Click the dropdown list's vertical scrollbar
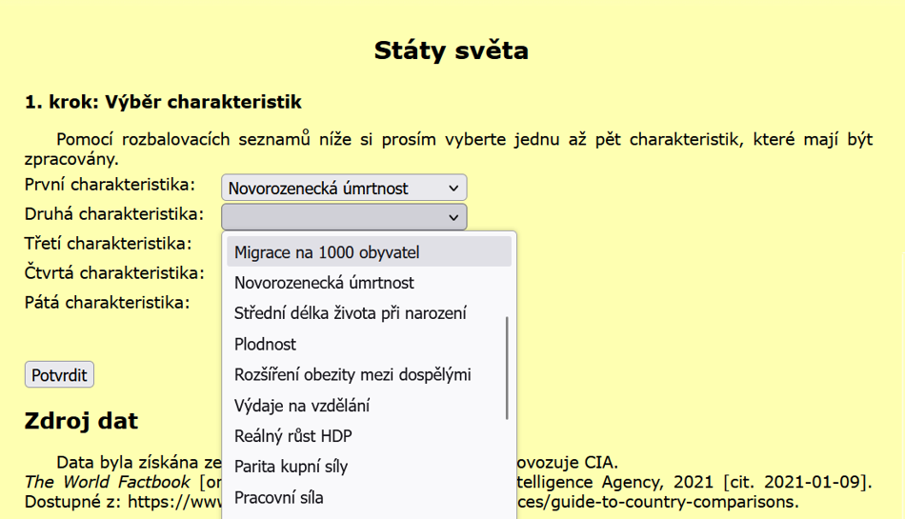 point(508,368)
